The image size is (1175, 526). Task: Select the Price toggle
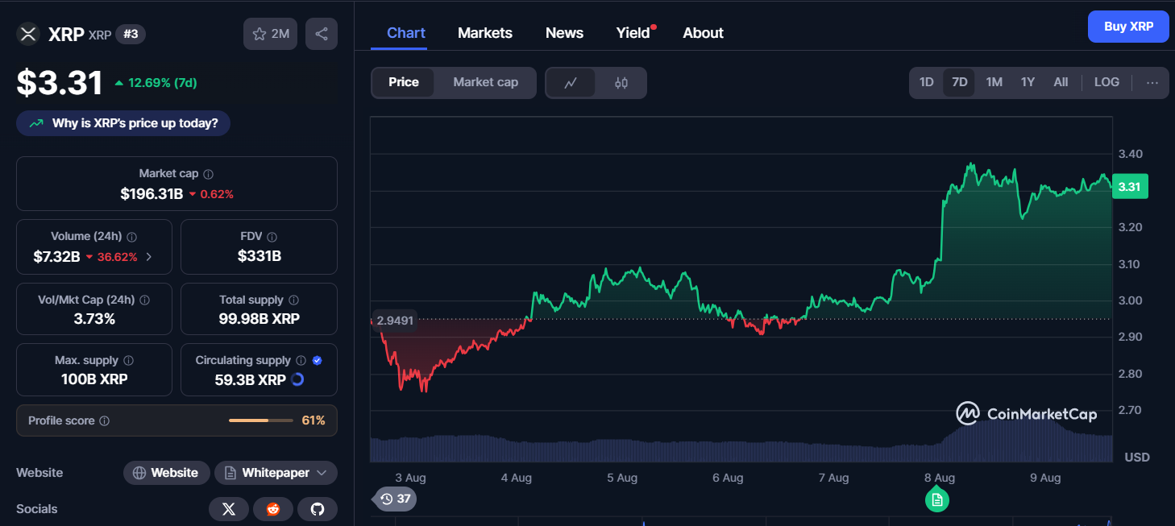404,82
